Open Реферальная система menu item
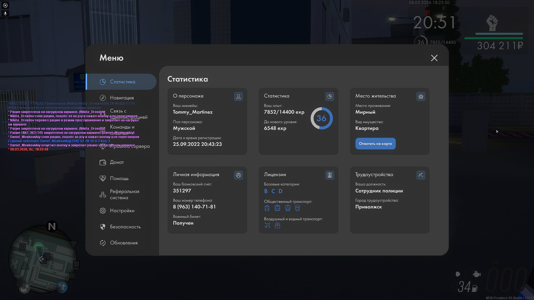Image resolution: width=534 pixels, height=300 pixels. pyautogui.click(x=124, y=194)
